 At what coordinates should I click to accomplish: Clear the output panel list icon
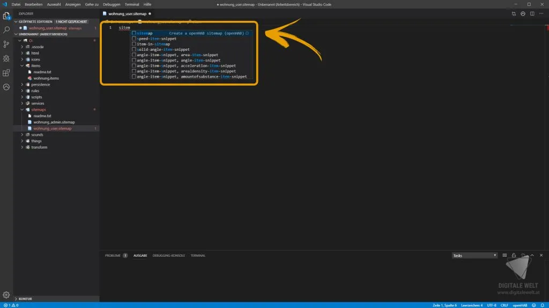(x=505, y=255)
